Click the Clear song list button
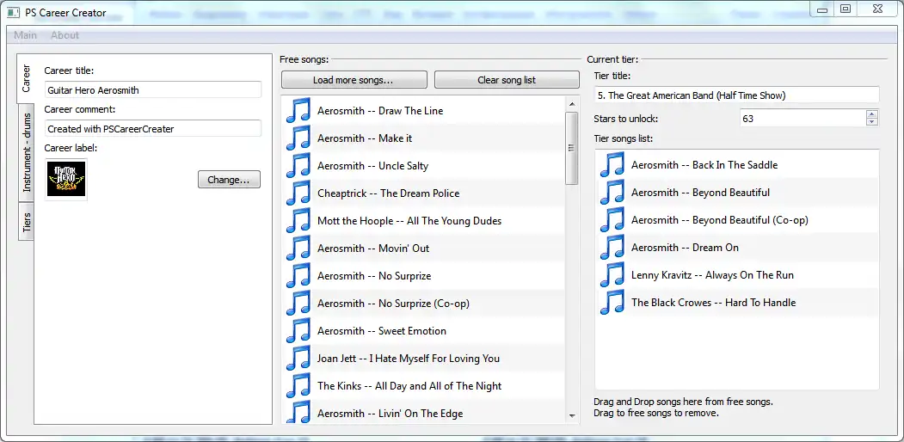The width and height of the screenshot is (904, 442). coord(507,80)
